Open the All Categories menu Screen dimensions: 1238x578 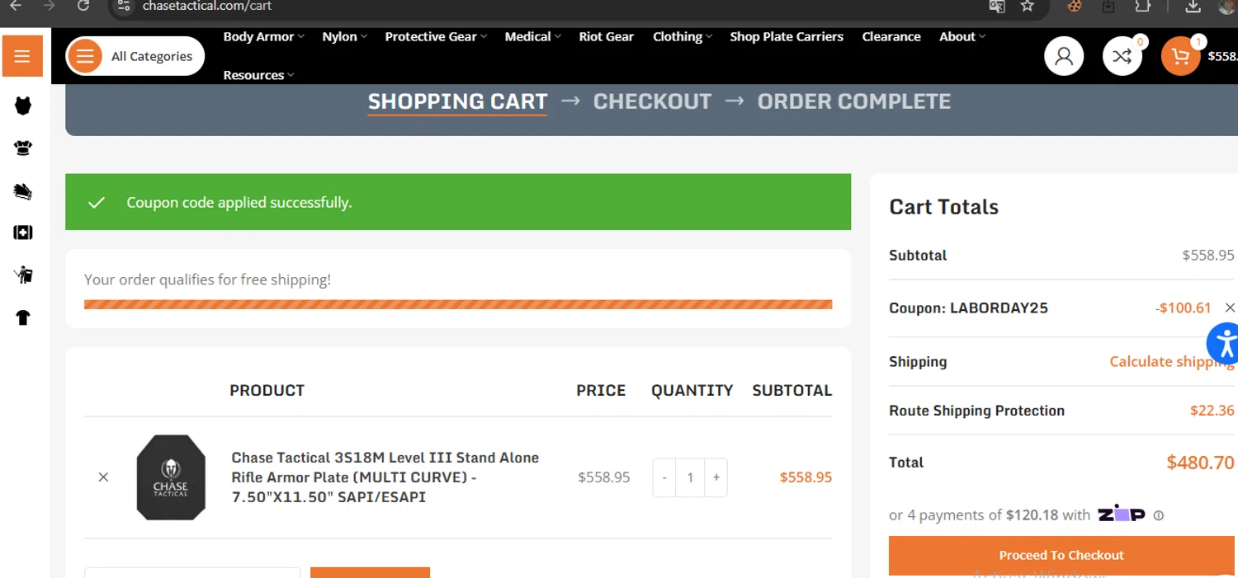135,56
